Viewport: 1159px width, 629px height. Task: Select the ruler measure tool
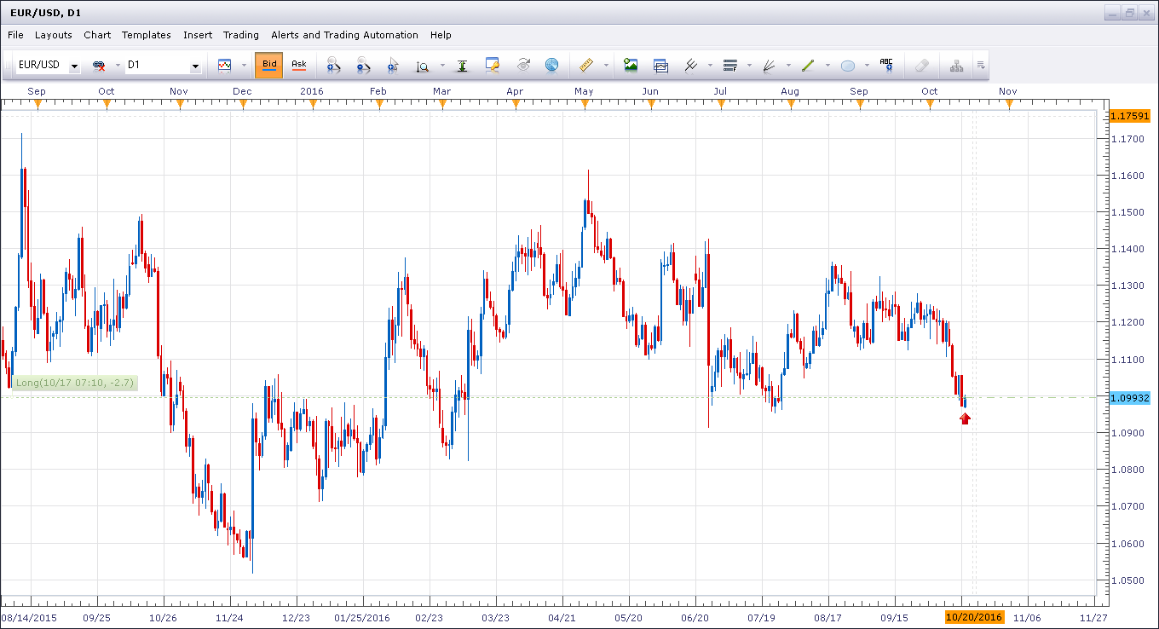[585, 65]
